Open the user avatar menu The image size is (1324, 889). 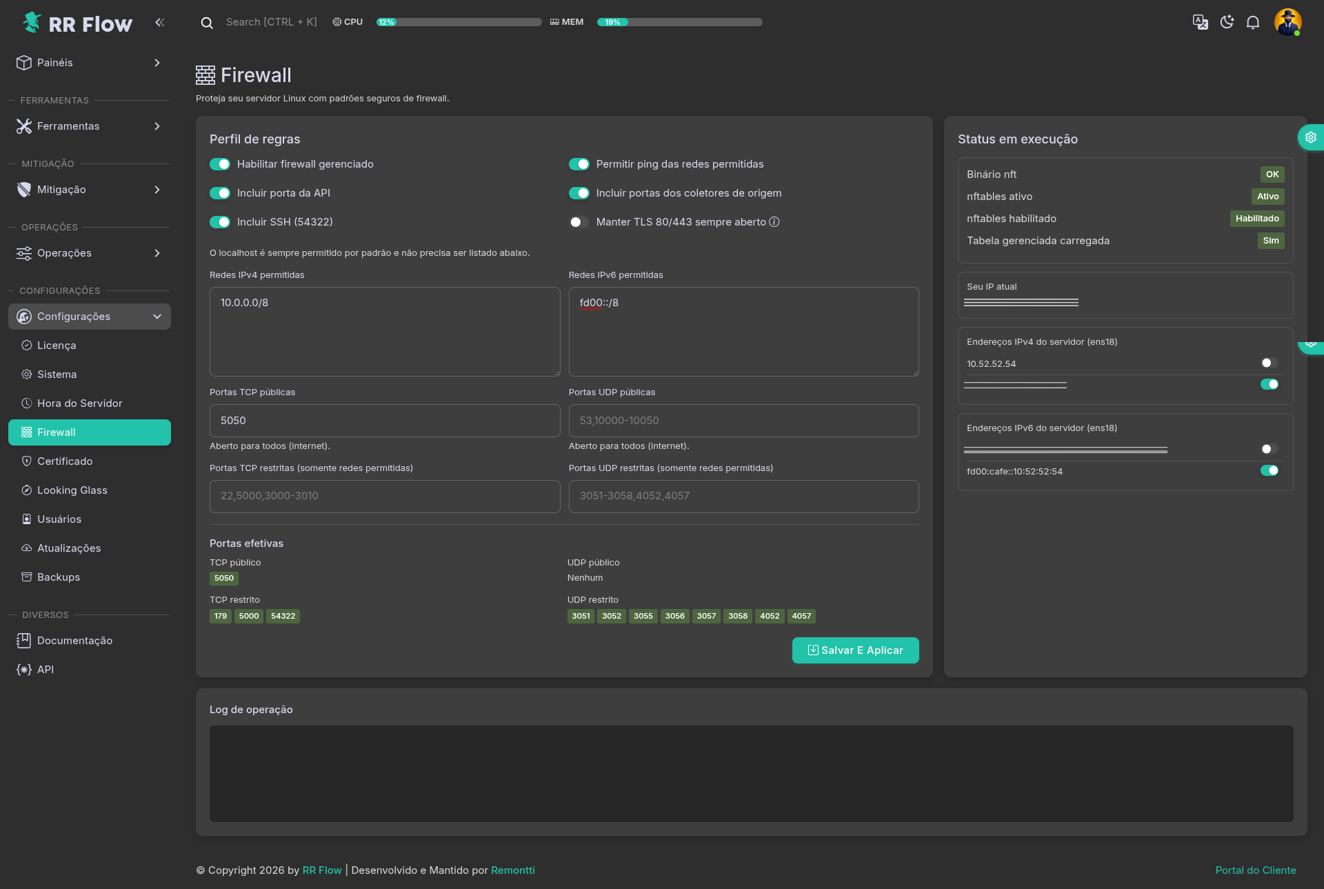1287,22
